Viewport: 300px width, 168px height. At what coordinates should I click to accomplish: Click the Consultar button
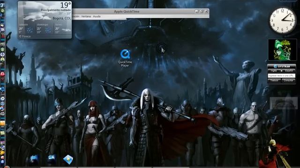(289, 81)
